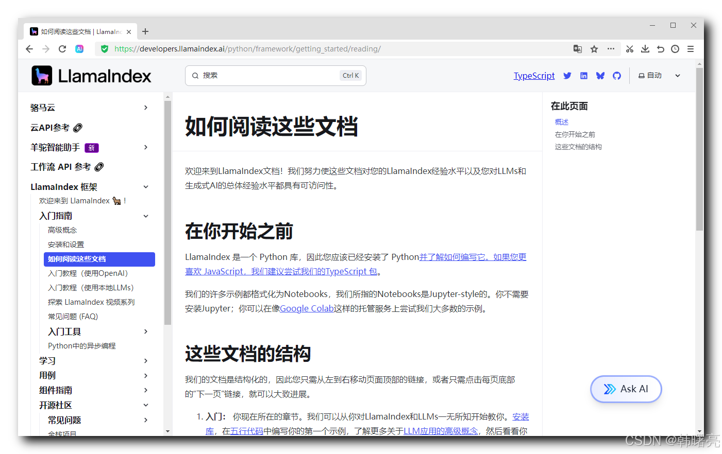The image size is (722, 454).
Task: Click the AI icon in the address bar
Action: pyautogui.click(x=79, y=49)
